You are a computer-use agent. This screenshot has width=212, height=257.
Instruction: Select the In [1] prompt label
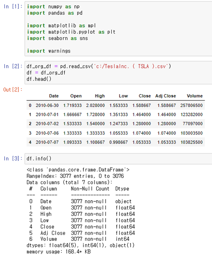tap(13, 7)
